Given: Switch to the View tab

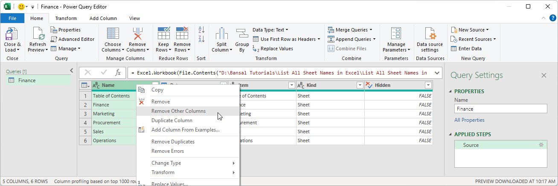Looking at the screenshot, I should [135, 18].
